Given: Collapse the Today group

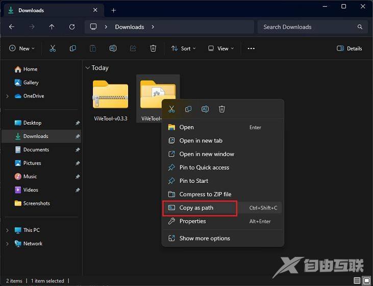Looking at the screenshot, I should click(x=88, y=68).
